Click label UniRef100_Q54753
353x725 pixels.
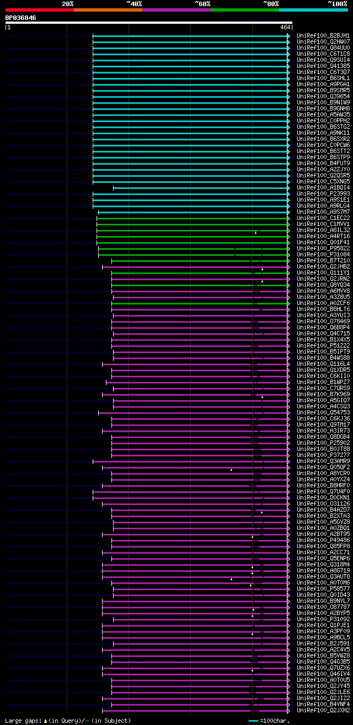(x=323, y=412)
